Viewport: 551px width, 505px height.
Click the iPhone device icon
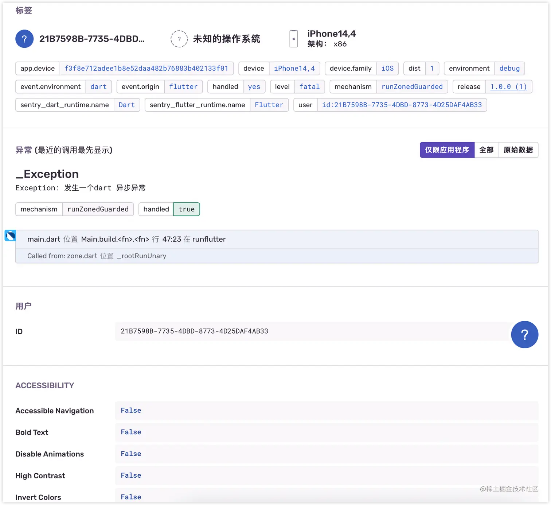coord(294,39)
